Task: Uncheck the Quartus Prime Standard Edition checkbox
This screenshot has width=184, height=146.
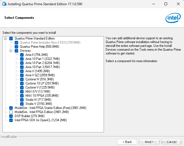Action: [11, 38]
